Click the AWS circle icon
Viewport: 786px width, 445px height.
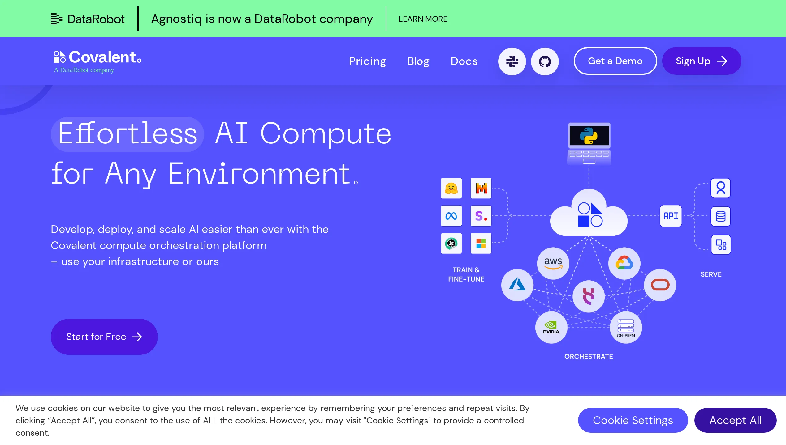coord(553,263)
